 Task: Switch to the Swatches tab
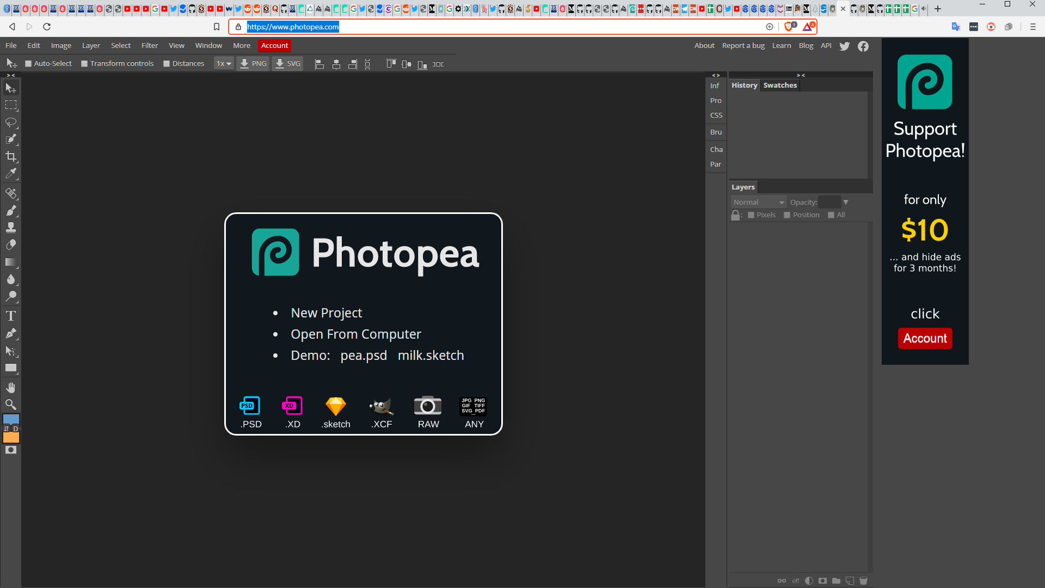pos(780,85)
